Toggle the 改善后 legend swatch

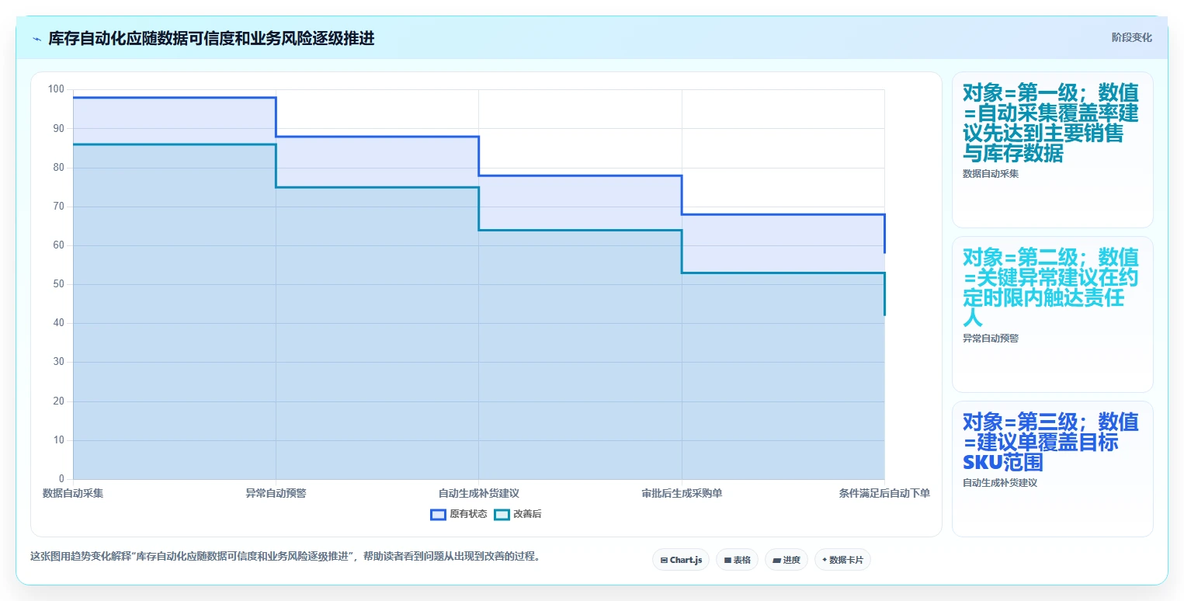click(x=502, y=514)
